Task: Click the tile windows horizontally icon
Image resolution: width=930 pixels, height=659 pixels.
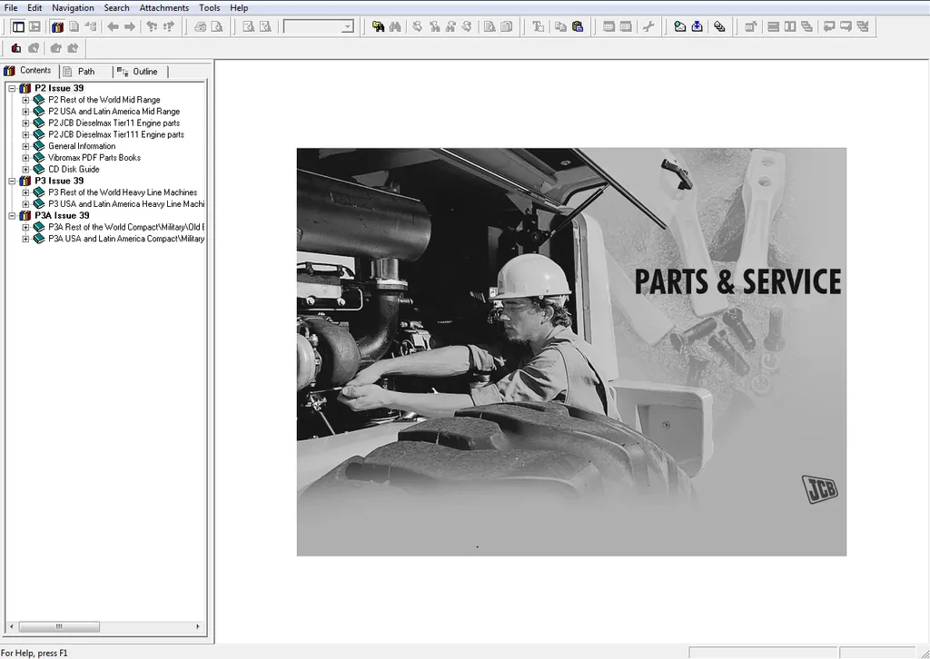Action: (x=774, y=26)
